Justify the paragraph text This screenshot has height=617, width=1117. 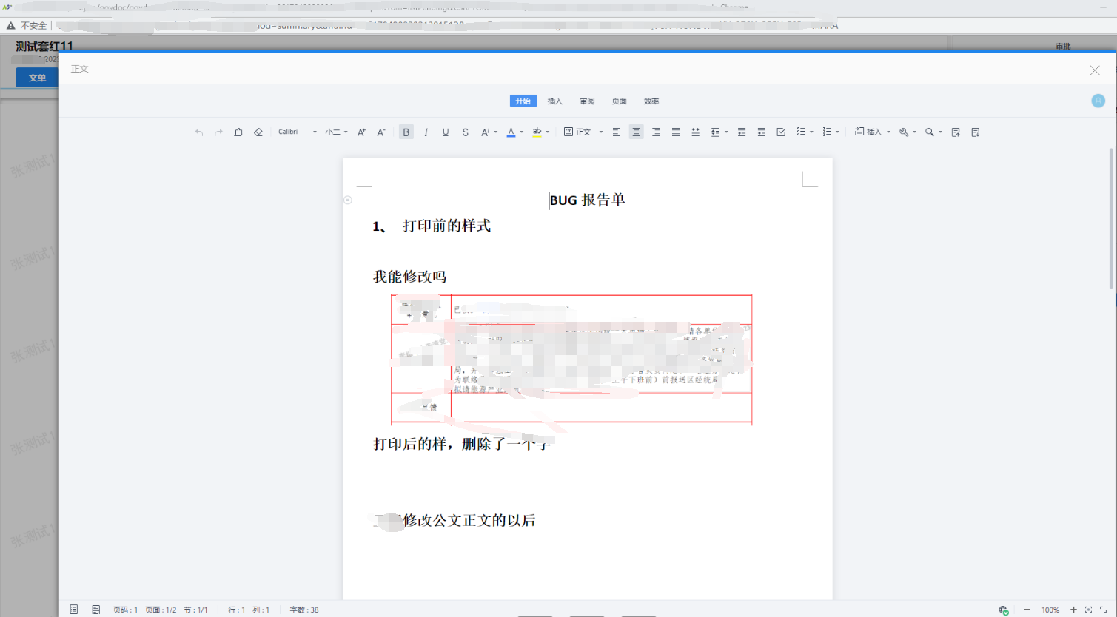676,132
